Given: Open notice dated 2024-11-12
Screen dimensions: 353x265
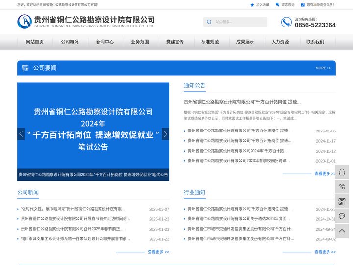Looking at the screenshot, I should coord(237,151).
